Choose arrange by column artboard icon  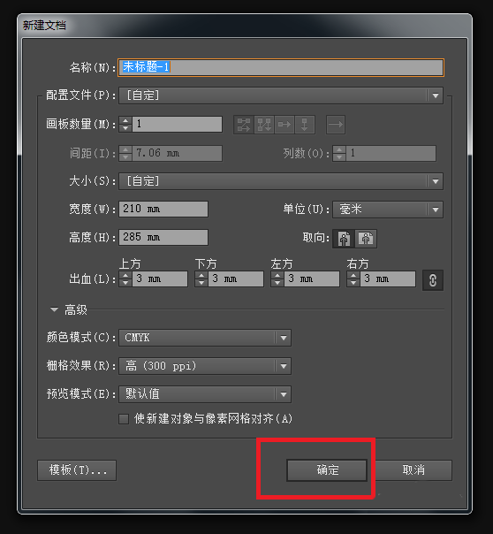point(305,125)
